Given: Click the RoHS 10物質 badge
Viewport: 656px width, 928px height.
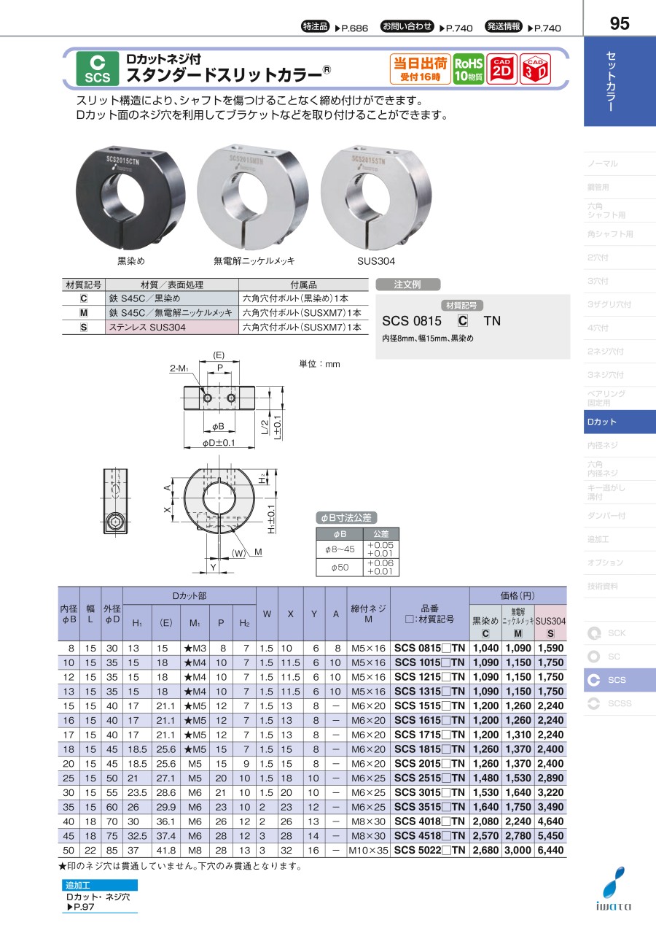Looking at the screenshot, I should click(x=469, y=70).
